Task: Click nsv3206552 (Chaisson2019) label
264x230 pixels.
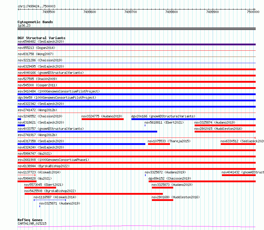Action: click(40, 116)
